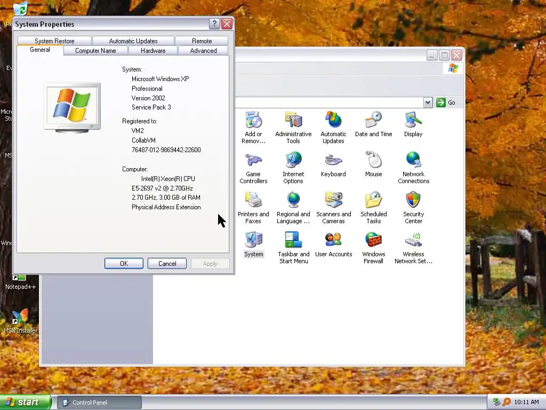Switch to the Automatic Updates tab
This screenshot has height=410, width=546.
pos(133,41)
